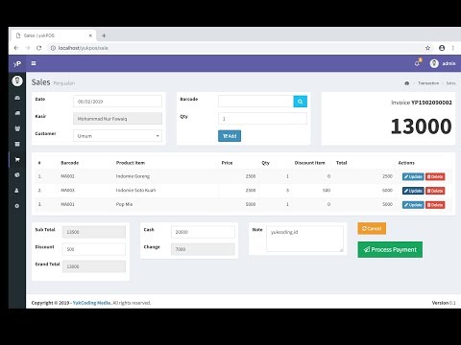Delete the Pop Mie row

pos(435,205)
